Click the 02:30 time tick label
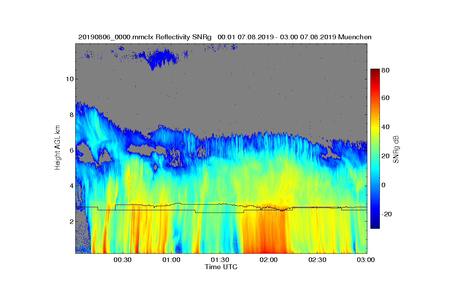 (x=317, y=260)
